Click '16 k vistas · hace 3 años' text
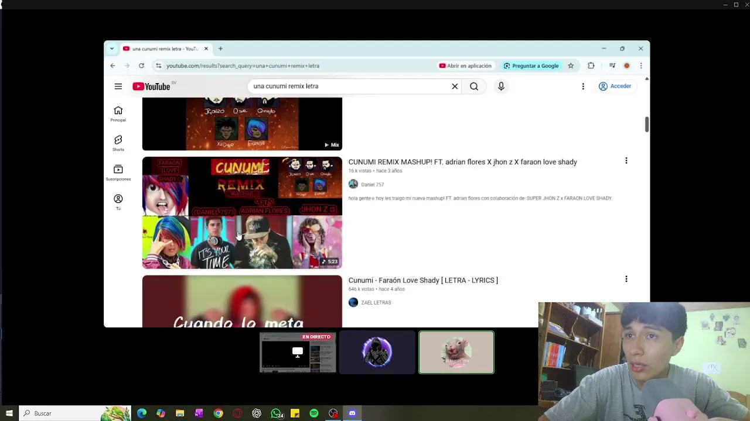 tap(375, 171)
